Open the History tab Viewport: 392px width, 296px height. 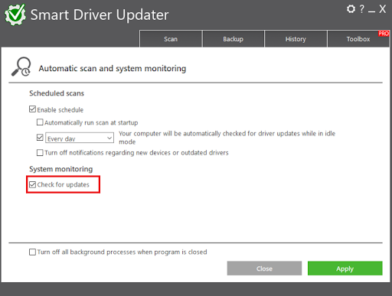[296, 39]
